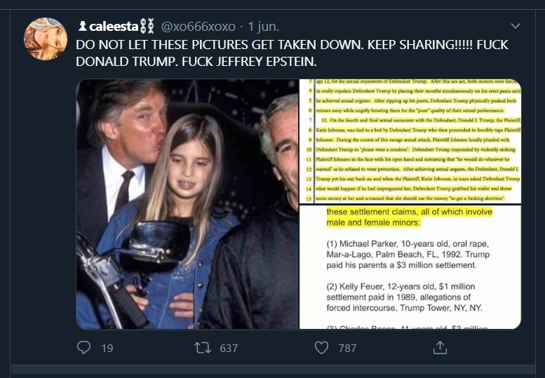The width and height of the screenshot is (545, 378).
Task: Click the '(1) Michael Parker' paragraph in image
Action: coord(396,254)
